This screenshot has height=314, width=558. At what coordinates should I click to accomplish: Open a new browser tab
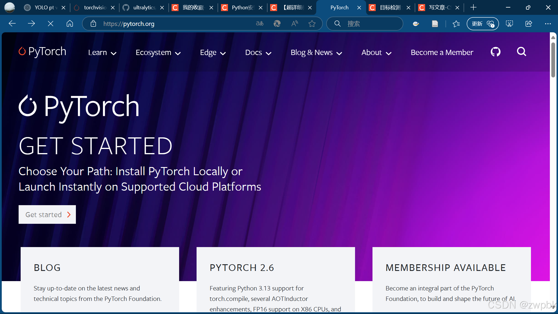[x=473, y=8]
